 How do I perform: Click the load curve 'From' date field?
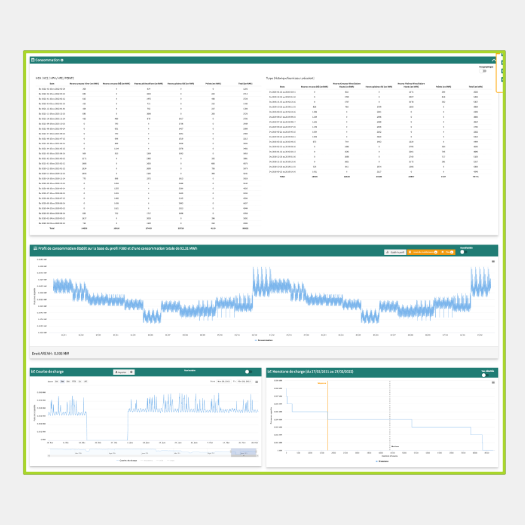coord(225,381)
